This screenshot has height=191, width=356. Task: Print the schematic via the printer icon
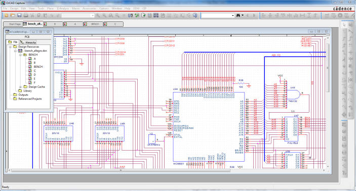pyautogui.click(x=26, y=15)
